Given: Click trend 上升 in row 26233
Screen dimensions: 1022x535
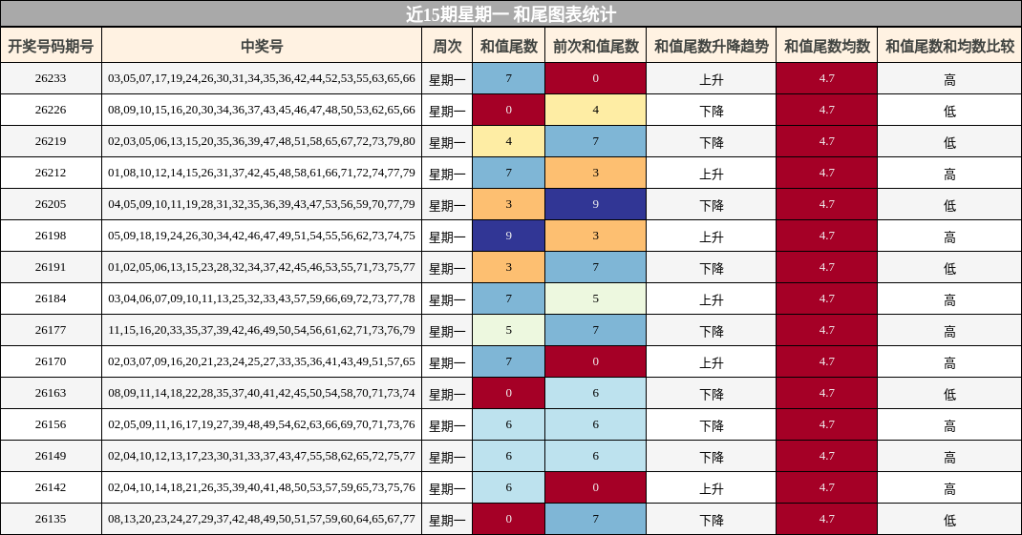Looking at the screenshot, I should pyautogui.click(x=711, y=79).
